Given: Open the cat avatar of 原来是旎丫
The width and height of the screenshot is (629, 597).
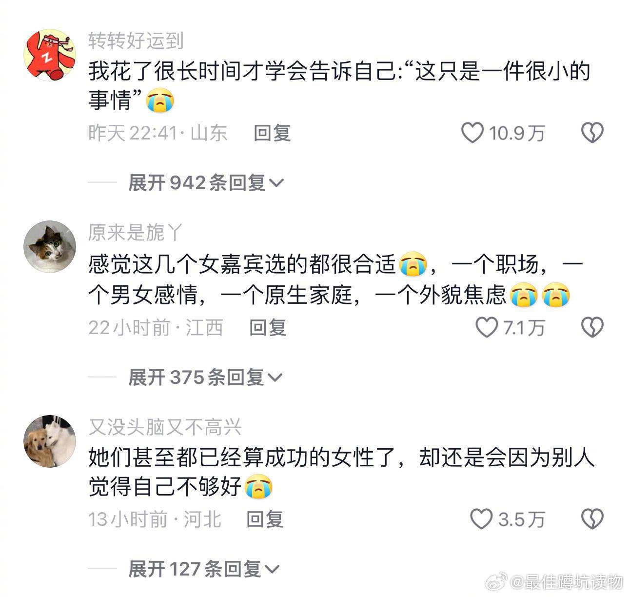Looking at the screenshot, I should point(50,246).
